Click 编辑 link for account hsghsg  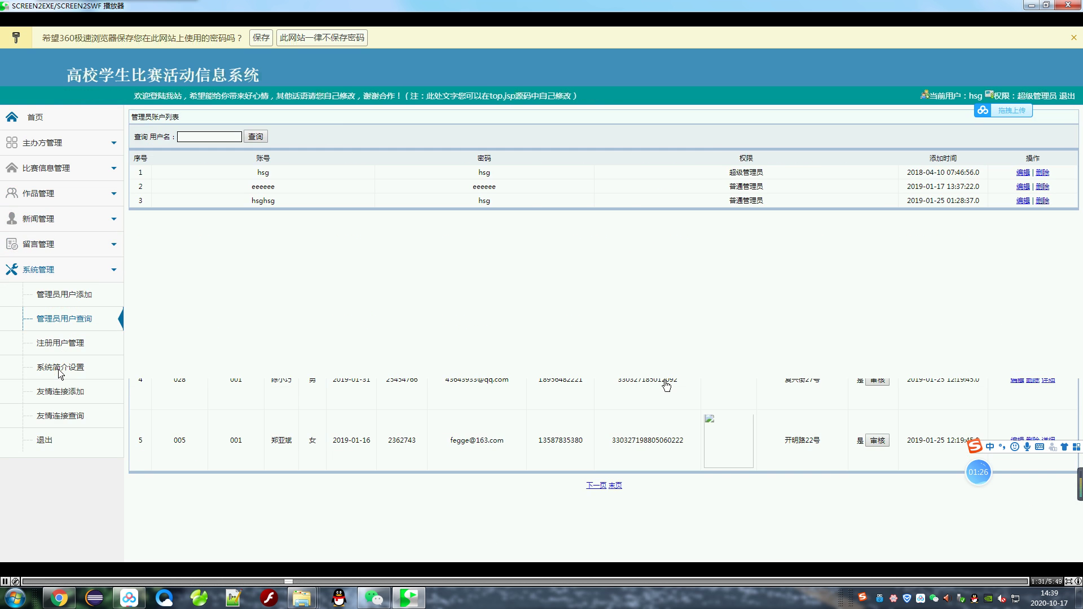pos(1023,201)
